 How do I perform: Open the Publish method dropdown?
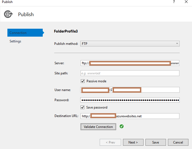pyautogui.click(x=130, y=44)
